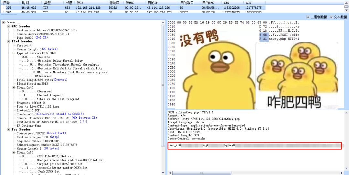This screenshot has height=175, width=349.
Task: Uncheck the 文本数据 checkbox
Action: point(331,17)
